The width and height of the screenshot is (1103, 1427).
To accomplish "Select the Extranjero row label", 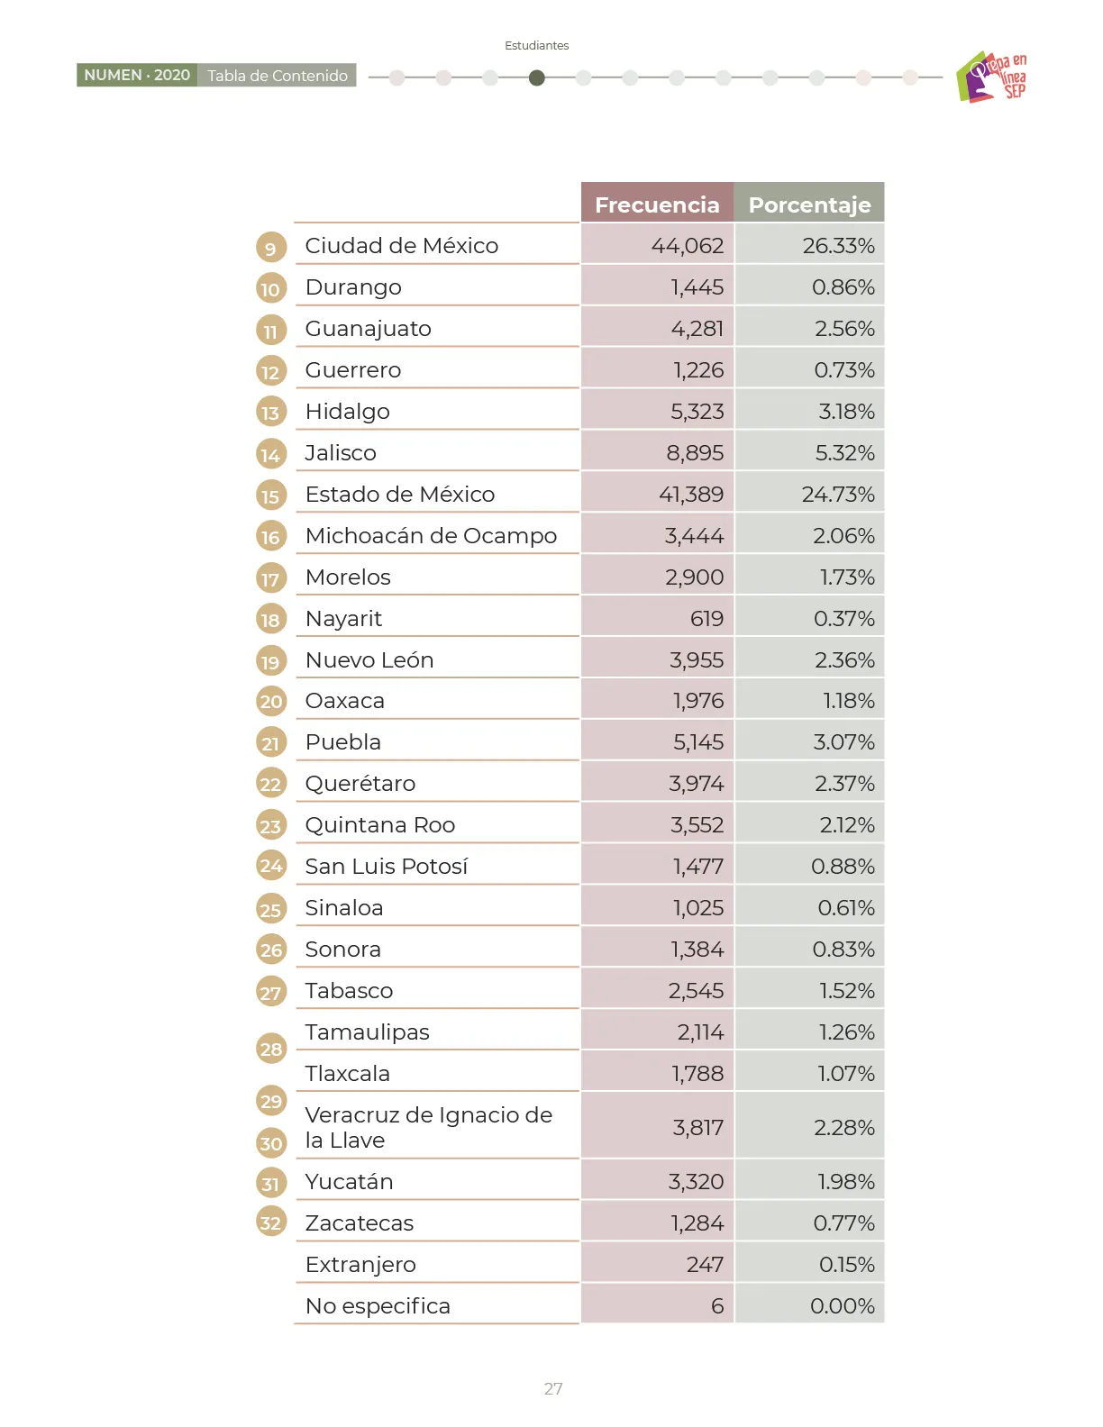I will pyautogui.click(x=360, y=1265).
